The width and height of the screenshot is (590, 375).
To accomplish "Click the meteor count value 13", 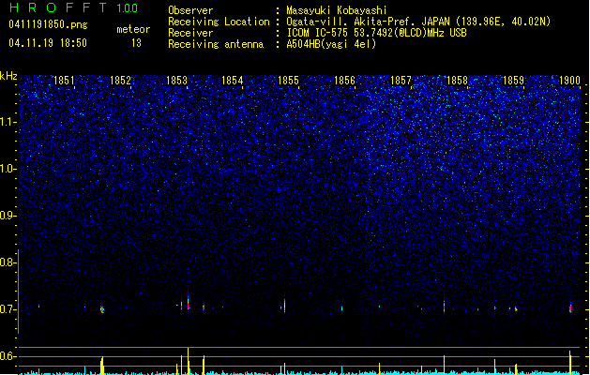I will coord(136,43).
